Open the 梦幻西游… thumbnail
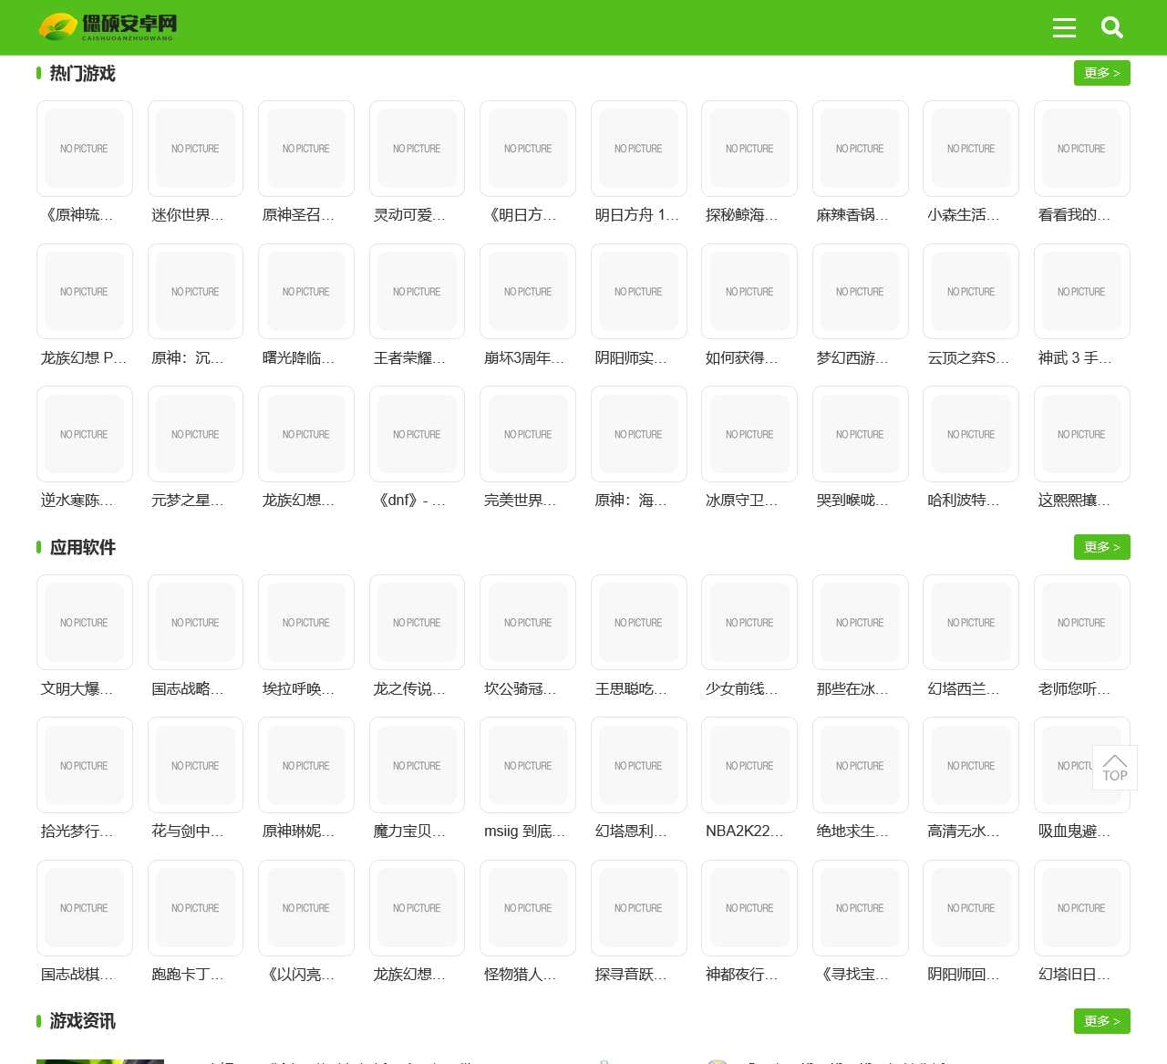 point(860,292)
